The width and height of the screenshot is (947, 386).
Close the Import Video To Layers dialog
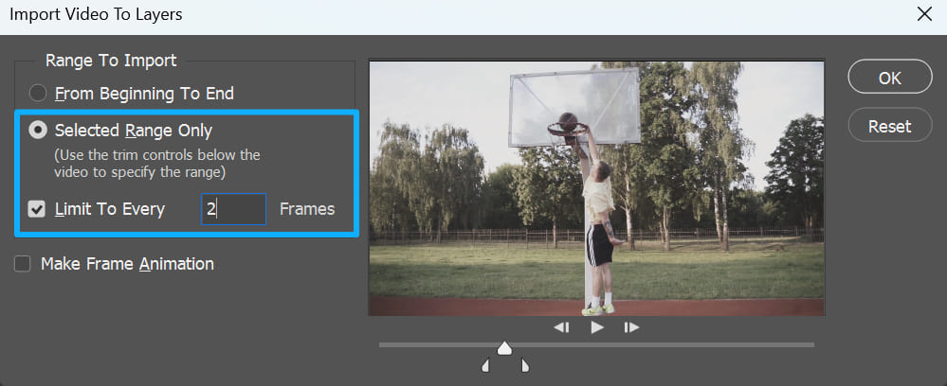click(x=924, y=14)
